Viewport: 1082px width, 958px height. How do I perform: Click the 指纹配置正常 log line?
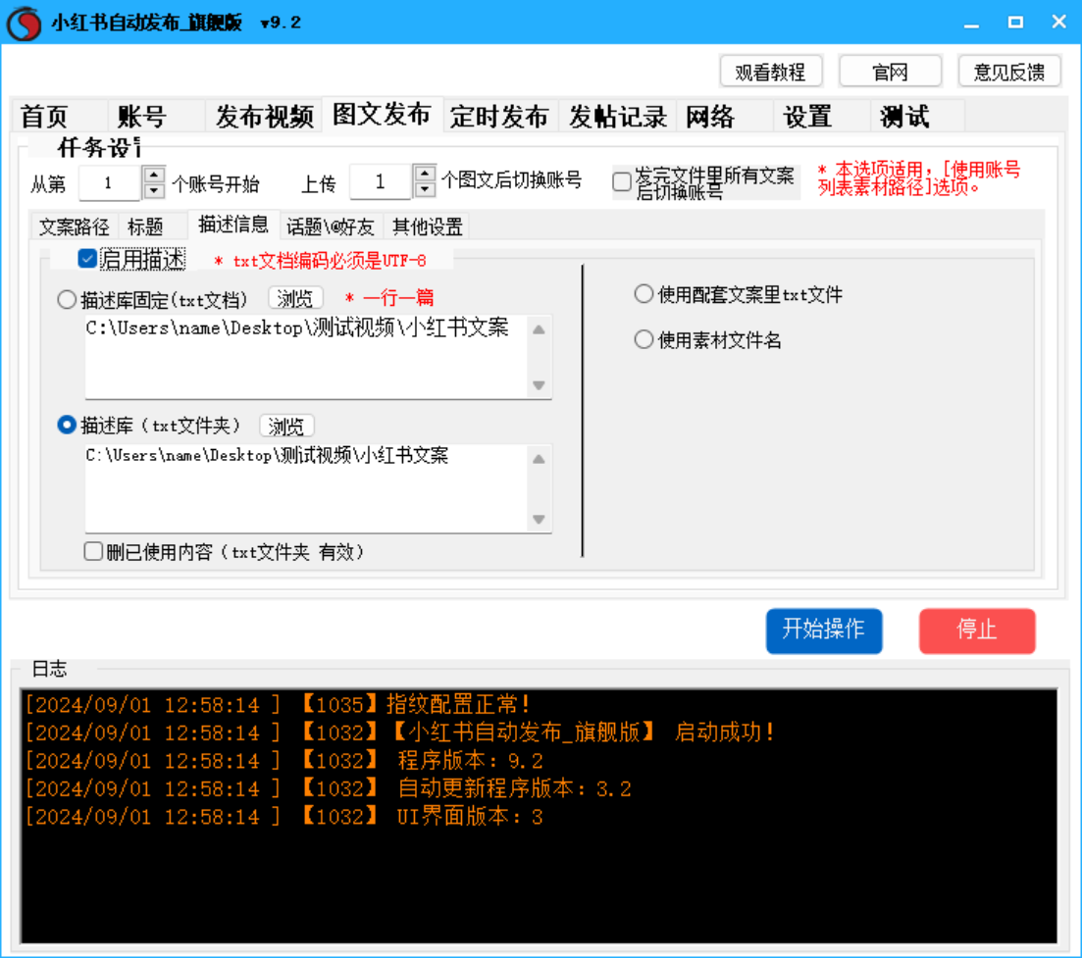(277, 704)
